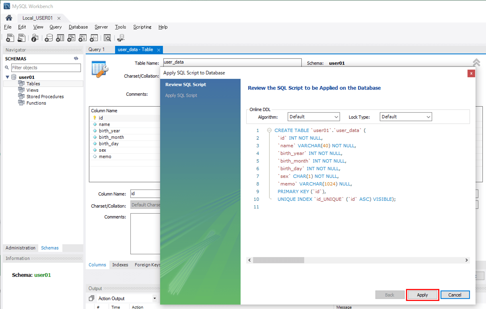
Task: Click the create new table icon
Action: (x=60, y=38)
